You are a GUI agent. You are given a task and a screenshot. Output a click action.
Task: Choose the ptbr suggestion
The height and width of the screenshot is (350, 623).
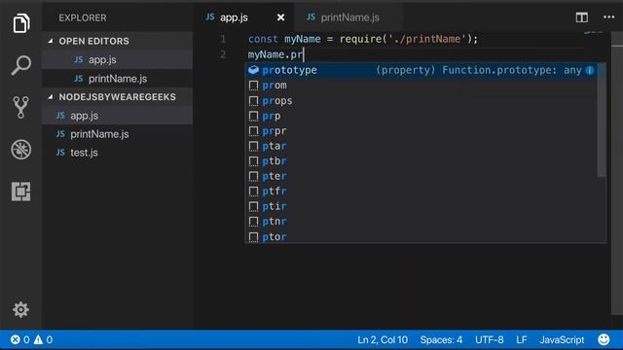pyautogui.click(x=421, y=161)
